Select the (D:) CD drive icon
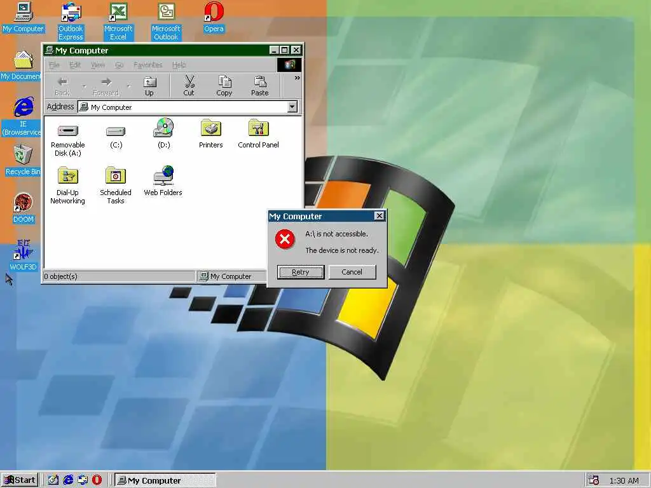The height and width of the screenshot is (488, 651). [x=163, y=133]
